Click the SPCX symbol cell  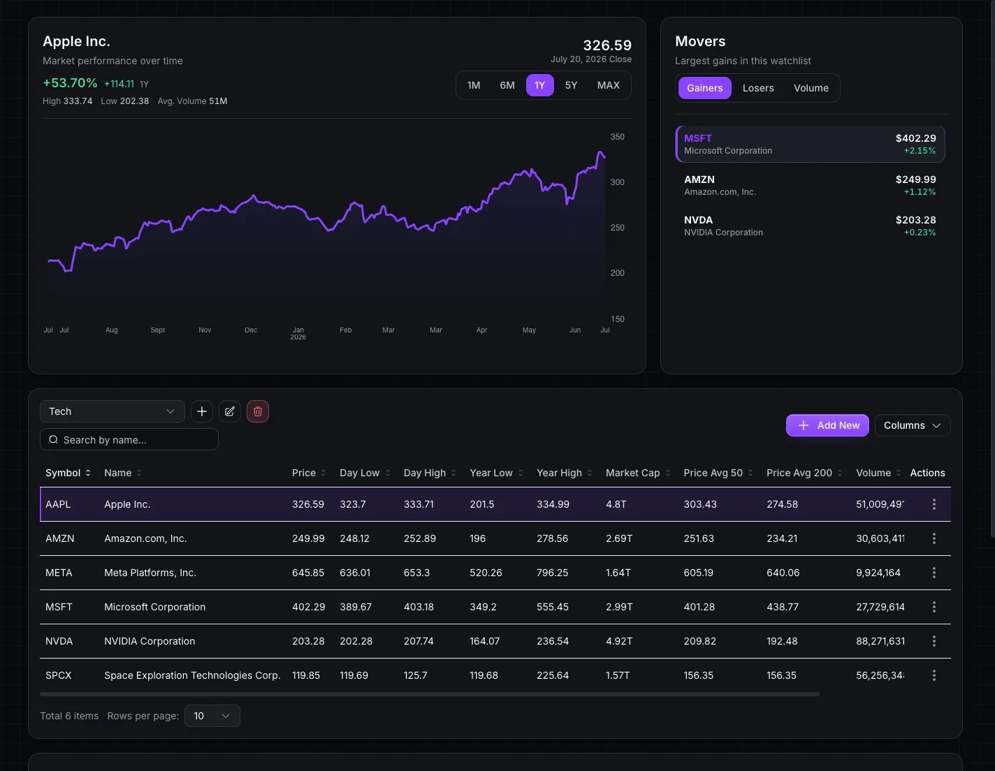click(59, 675)
